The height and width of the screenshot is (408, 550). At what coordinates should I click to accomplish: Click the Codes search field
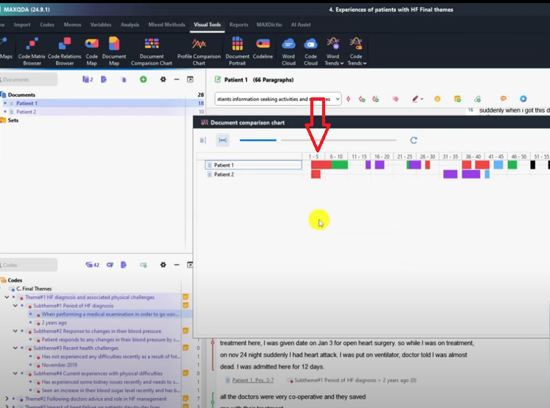coord(28,265)
